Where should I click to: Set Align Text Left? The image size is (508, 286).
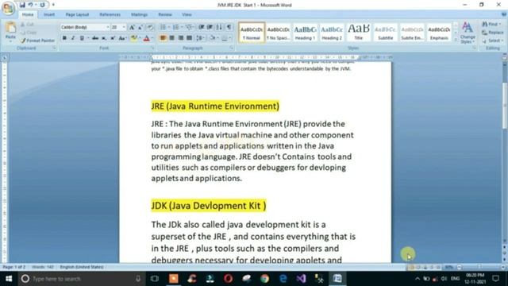click(x=163, y=38)
